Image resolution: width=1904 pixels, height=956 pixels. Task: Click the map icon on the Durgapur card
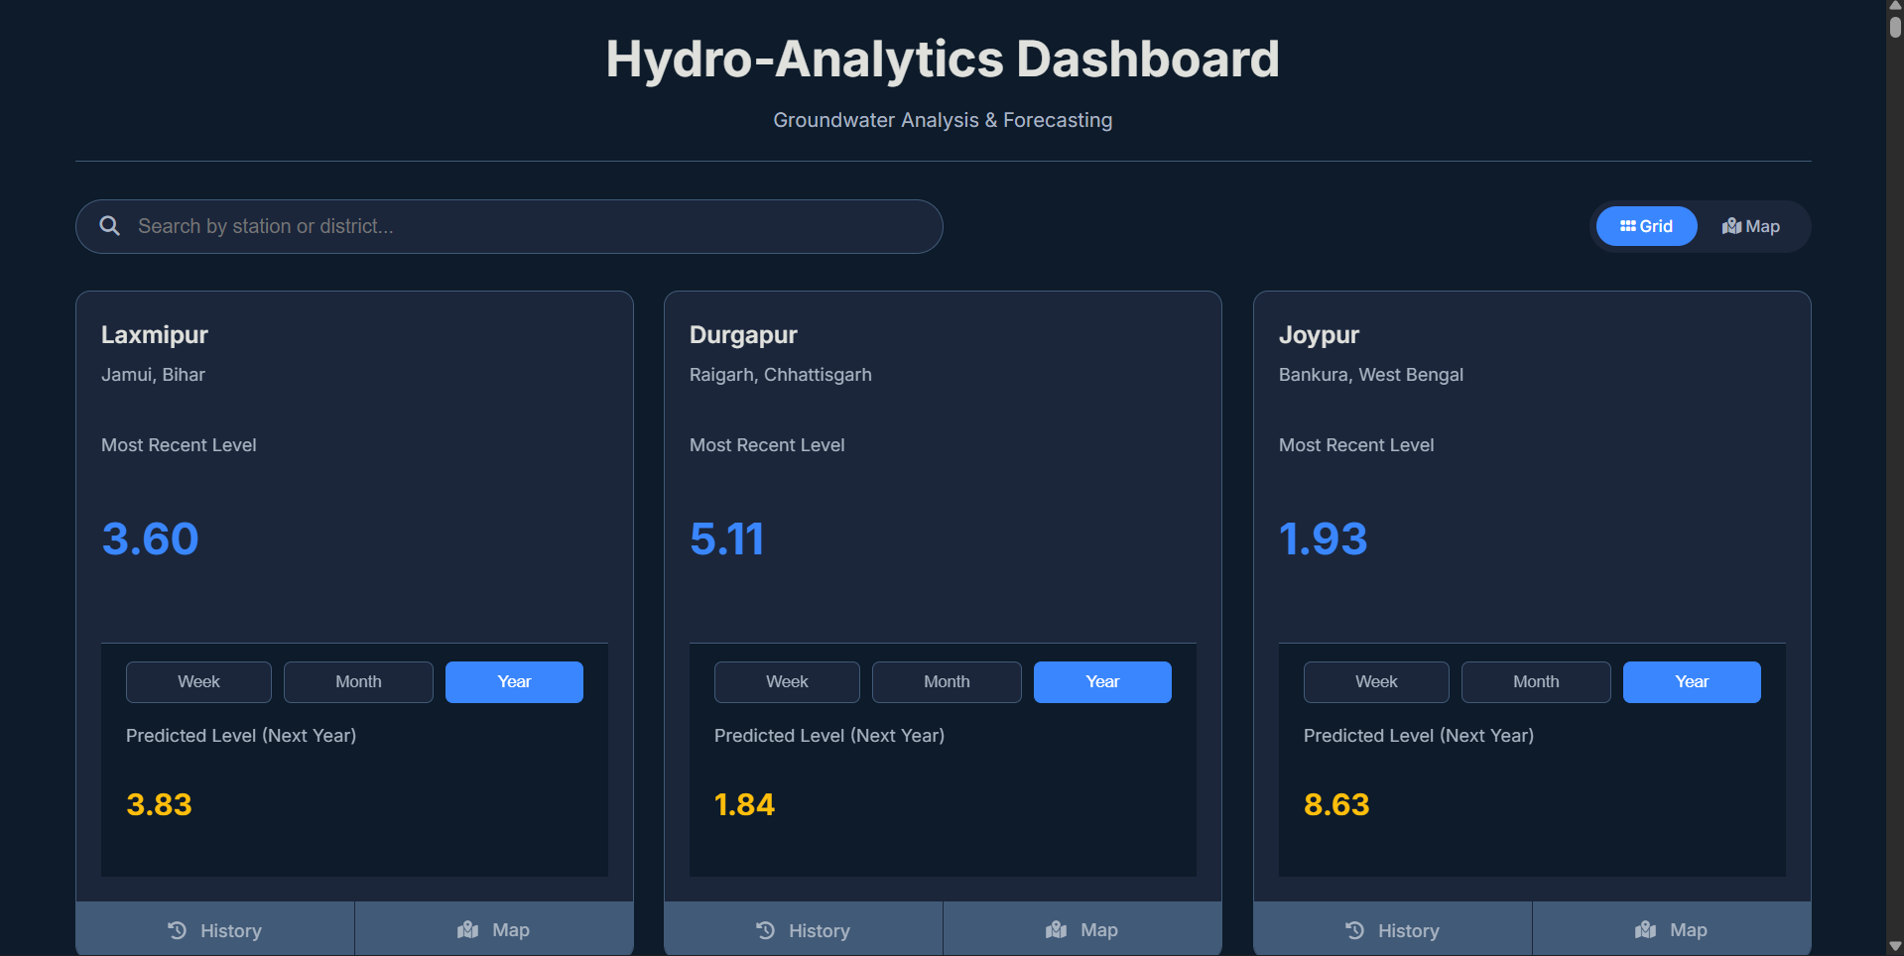pyautogui.click(x=1056, y=930)
